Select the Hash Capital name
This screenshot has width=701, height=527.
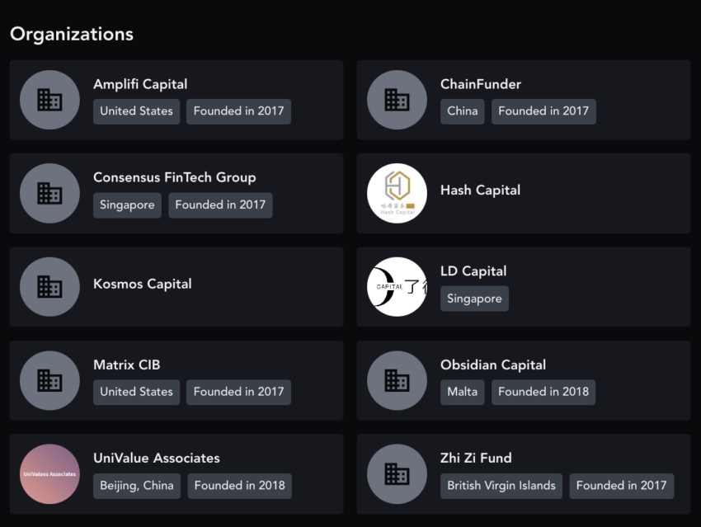coord(480,190)
